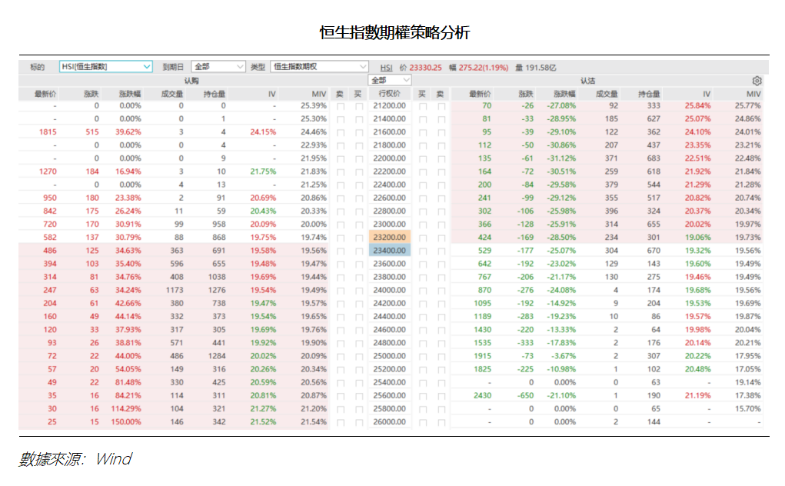Image resolution: width=785 pixels, height=486 pixels.
Task: Click the HSI price 23330.25
Action: [425, 68]
